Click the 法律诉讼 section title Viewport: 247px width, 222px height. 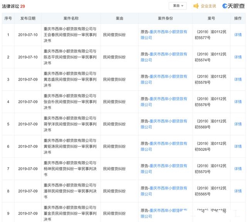click(10, 6)
